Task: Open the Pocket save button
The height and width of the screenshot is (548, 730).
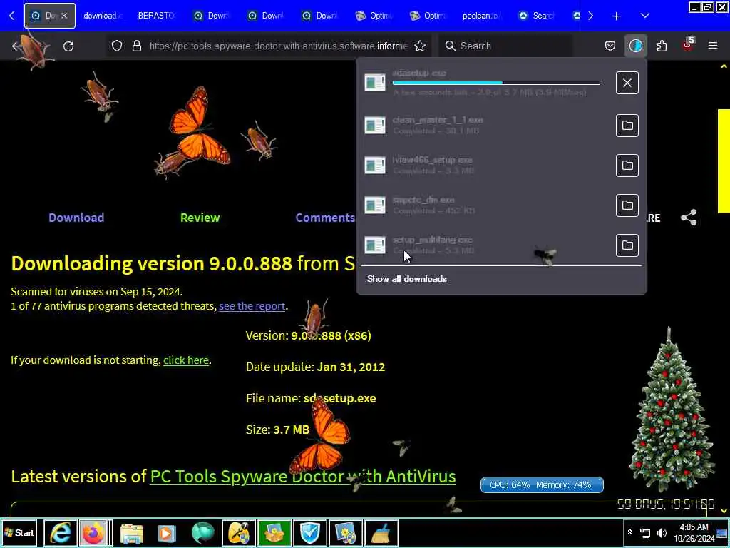Action: pos(610,46)
